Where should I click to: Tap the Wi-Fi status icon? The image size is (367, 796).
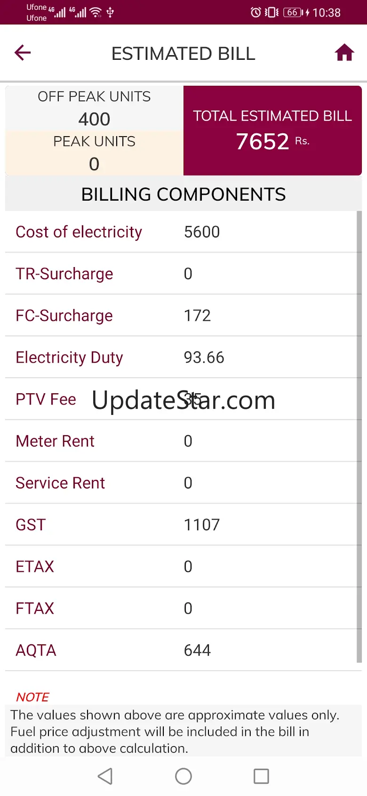tap(96, 12)
